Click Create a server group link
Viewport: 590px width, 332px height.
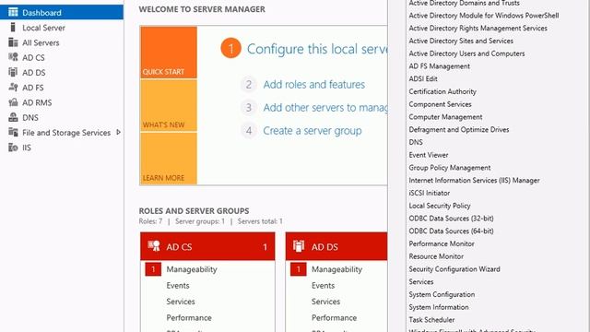(313, 131)
